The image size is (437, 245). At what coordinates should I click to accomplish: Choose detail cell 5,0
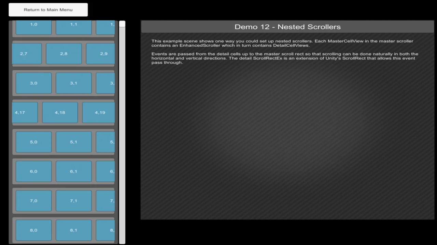33,142
